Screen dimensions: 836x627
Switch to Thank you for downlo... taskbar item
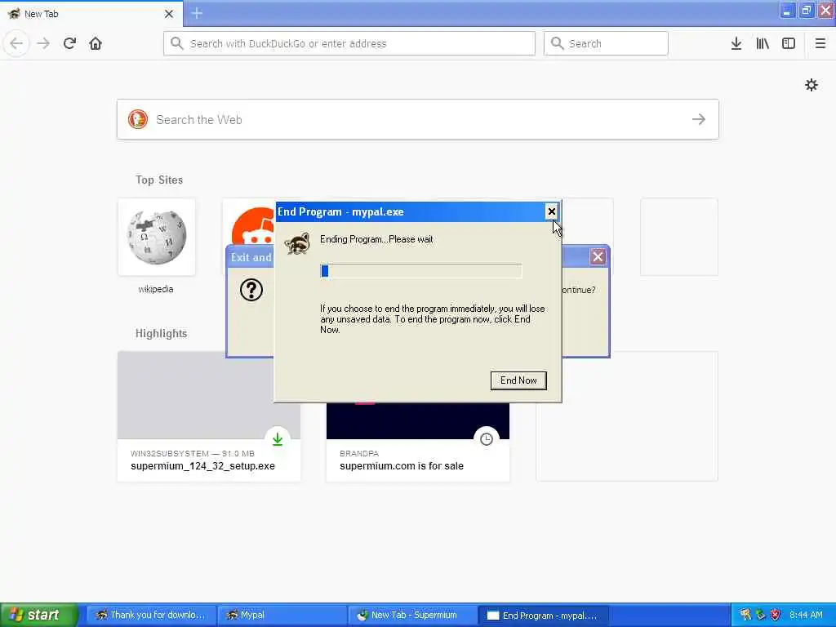coord(151,615)
